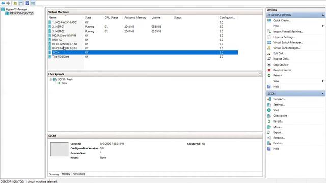Viewport: 326px width, 183px height.
Task: Expand the View submenu arrow
Action: tap(323, 81)
